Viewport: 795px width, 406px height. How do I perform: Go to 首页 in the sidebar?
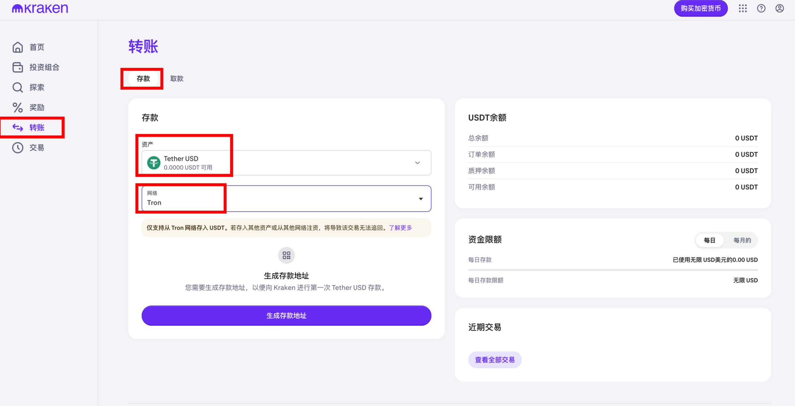37,47
